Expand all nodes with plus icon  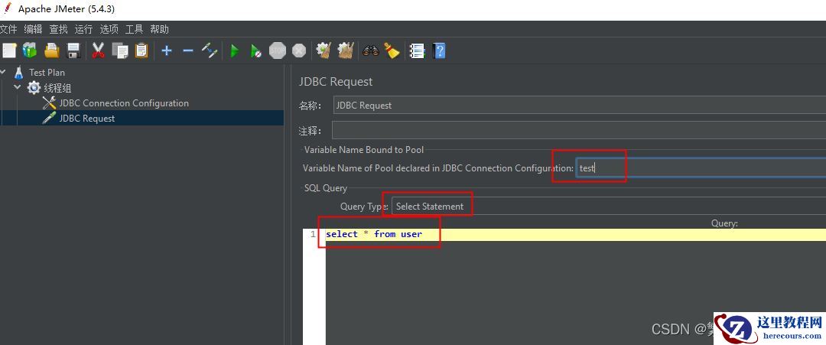167,50
